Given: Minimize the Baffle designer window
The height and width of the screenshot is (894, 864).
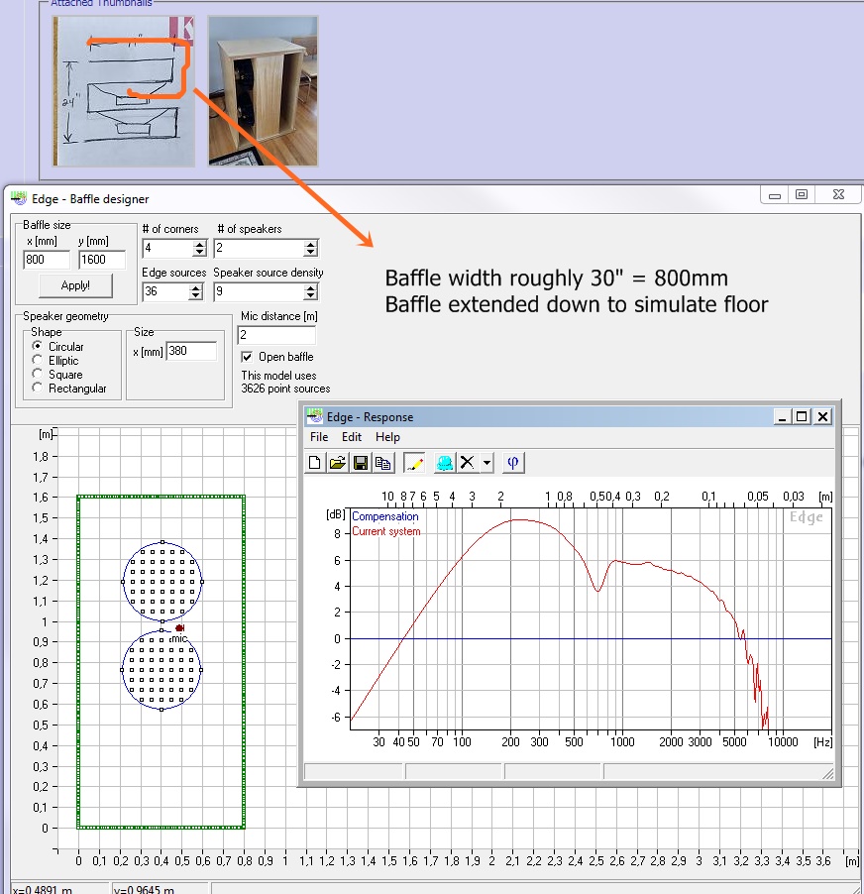Looking at the screenshot, I should (x=775, y=195).
